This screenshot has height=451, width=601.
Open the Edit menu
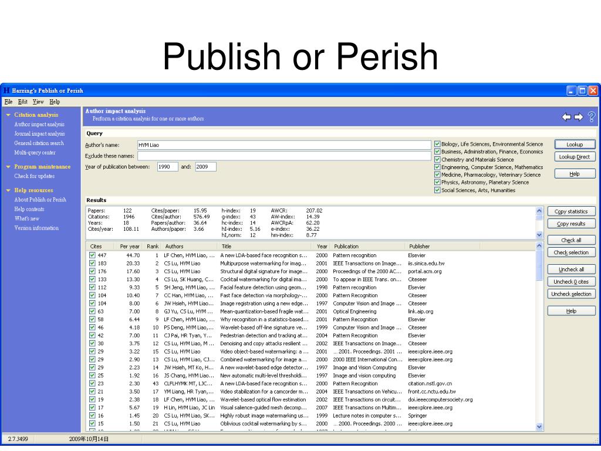23,102
